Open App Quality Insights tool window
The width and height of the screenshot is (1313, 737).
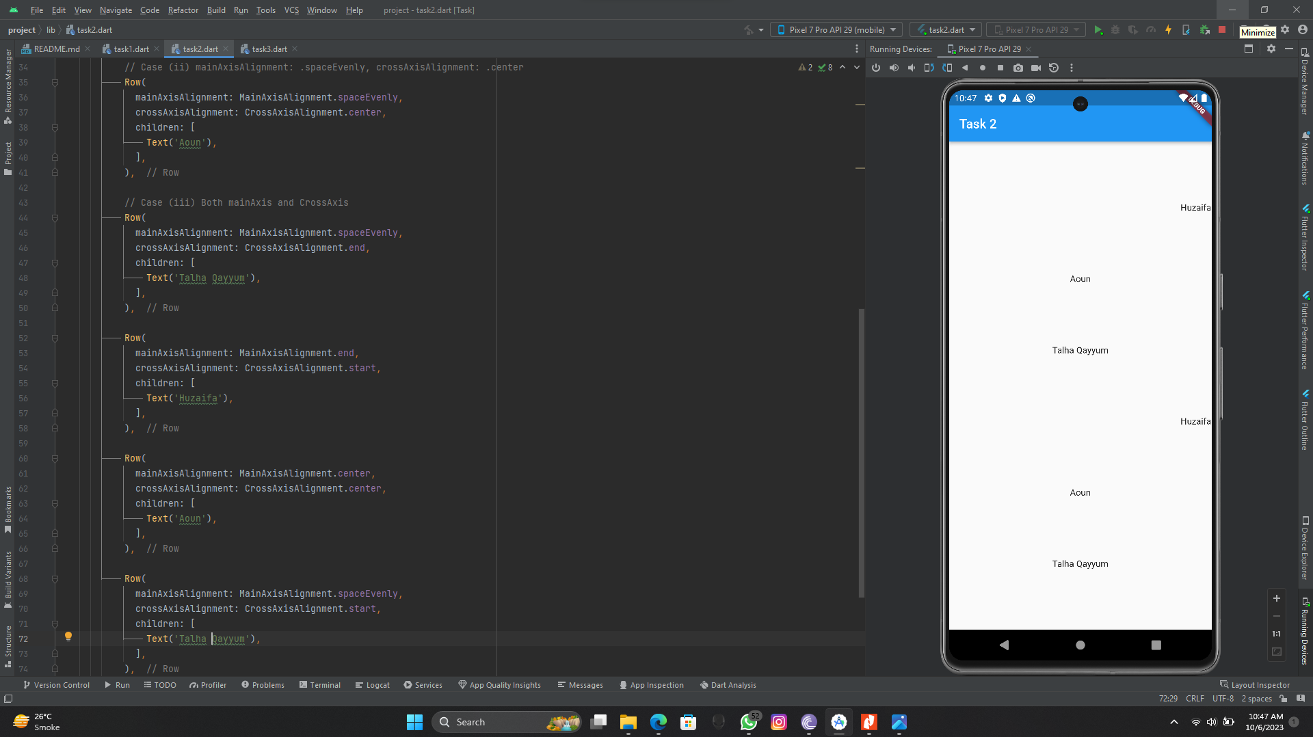(499, 685)
